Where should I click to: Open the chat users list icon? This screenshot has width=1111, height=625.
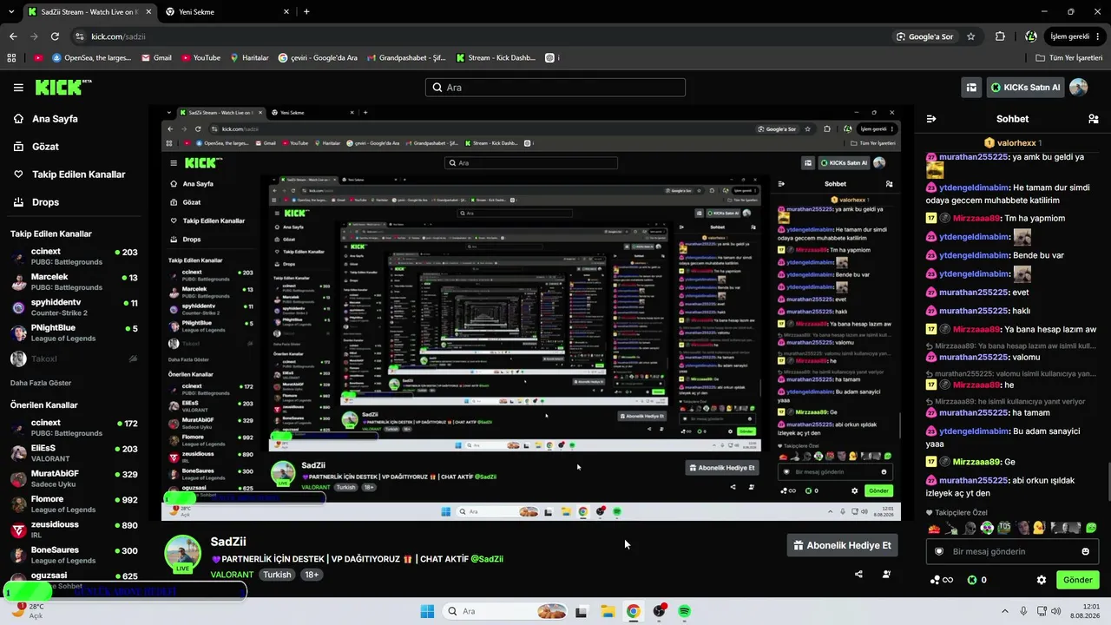point(1094,119)
